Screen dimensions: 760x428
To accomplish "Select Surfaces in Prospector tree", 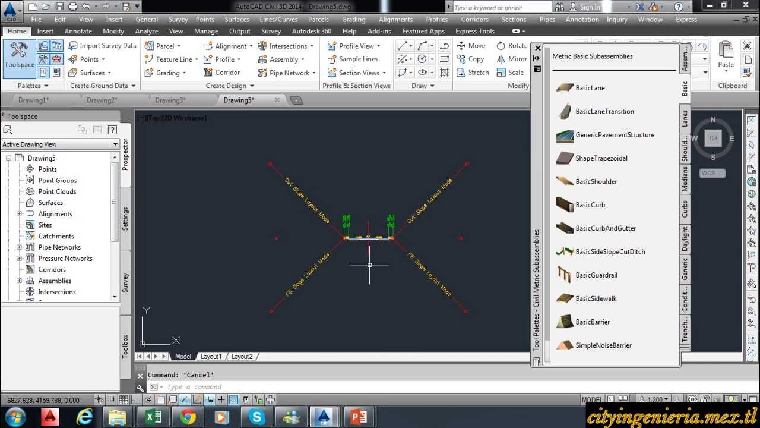I will (50, 203).
